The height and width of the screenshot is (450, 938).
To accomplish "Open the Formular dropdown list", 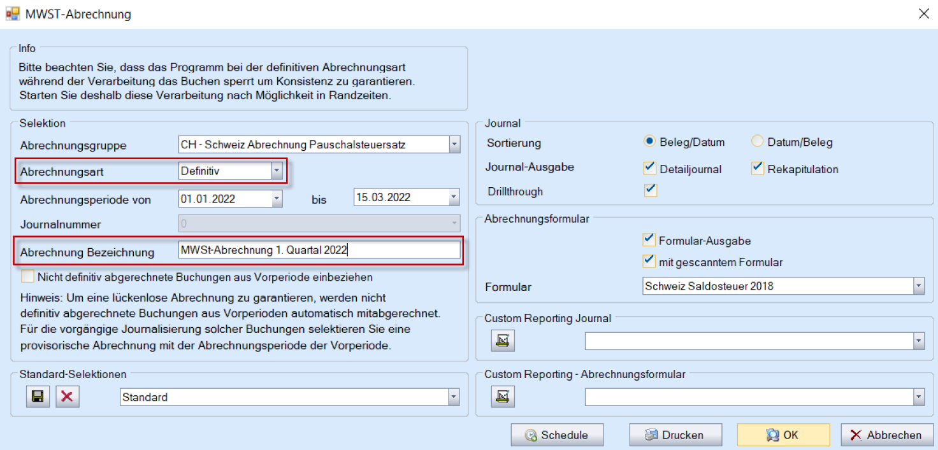I will (x=918, y=286).
